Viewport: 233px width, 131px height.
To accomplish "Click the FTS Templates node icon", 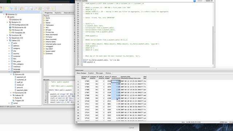I will (10, 33).
